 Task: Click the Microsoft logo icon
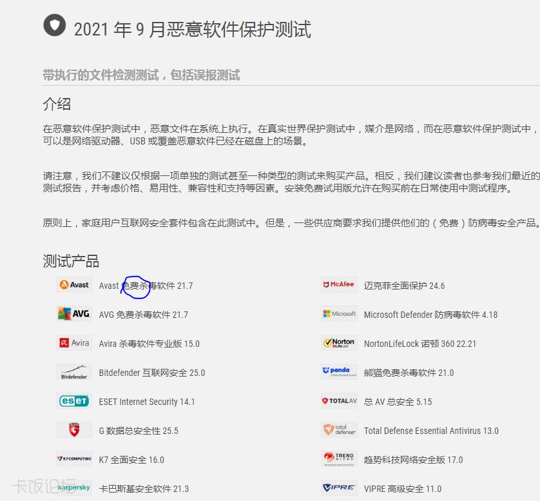click(x=339, y=314)
